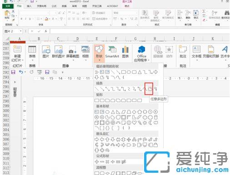Click the SmartArt icon

[112, 49]
